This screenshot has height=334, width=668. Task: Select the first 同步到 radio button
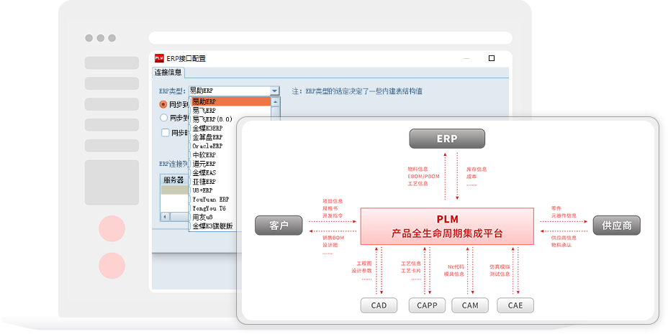(163, 104)
